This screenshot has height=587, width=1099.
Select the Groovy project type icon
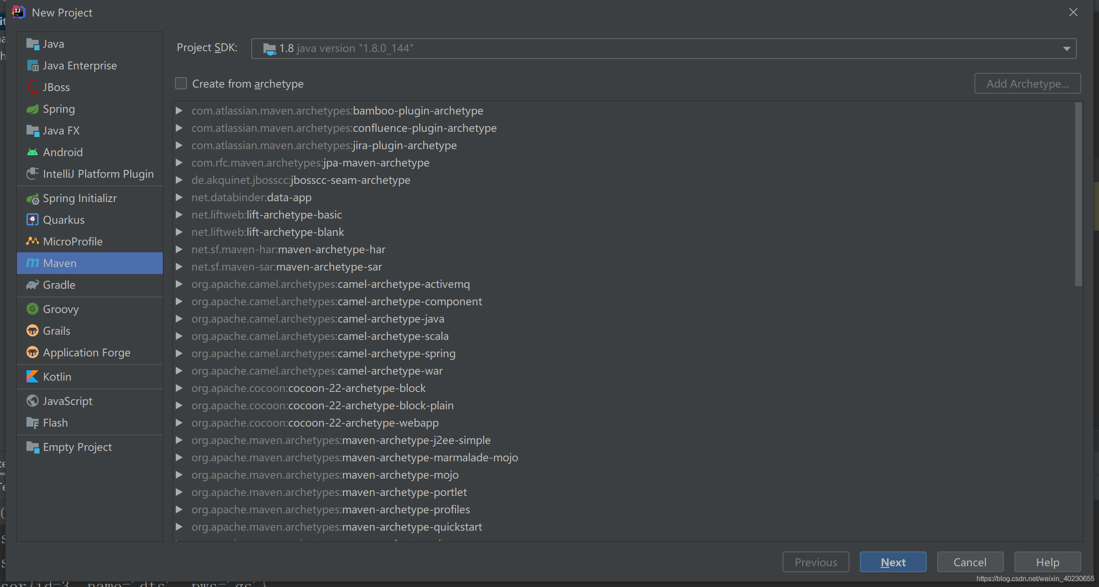(33, 308)
